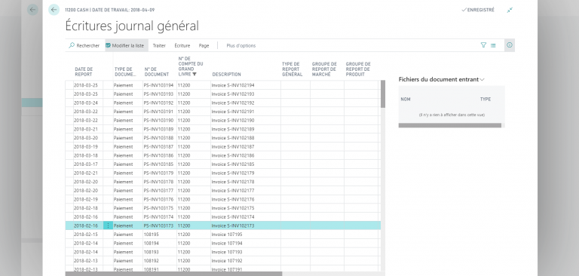The image size is (579, 276).
Task: Select cell PS-INV103177
Action: pos(160,191)
